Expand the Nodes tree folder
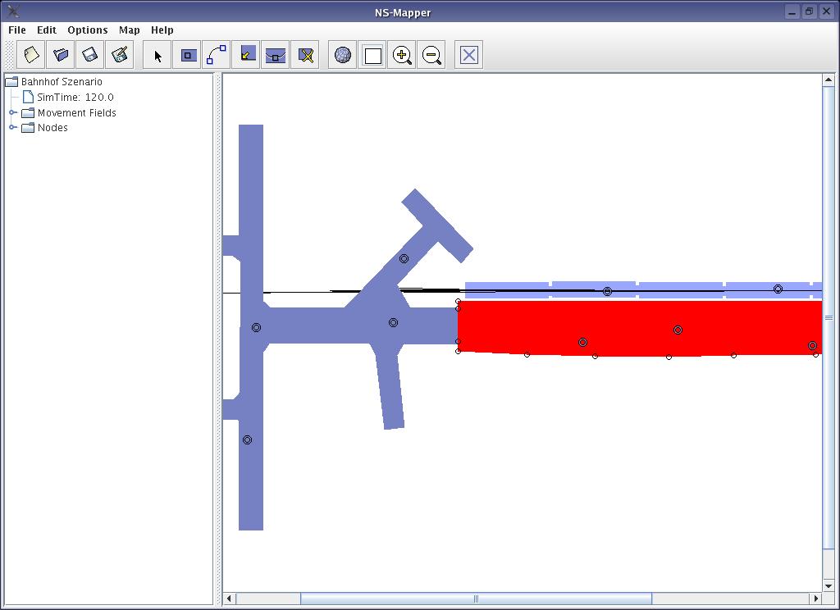The image size is (840, 610). coord(13,127)
